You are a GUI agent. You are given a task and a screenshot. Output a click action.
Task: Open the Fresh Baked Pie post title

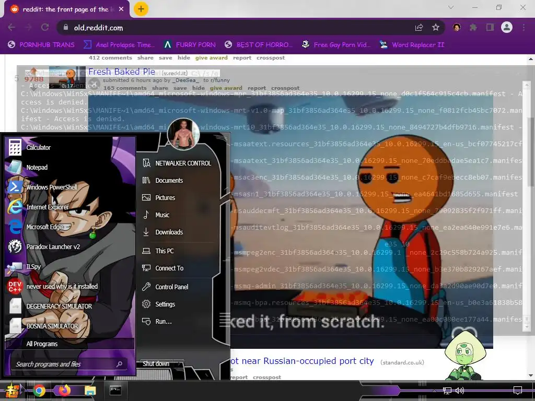click(x=122, y=72)
